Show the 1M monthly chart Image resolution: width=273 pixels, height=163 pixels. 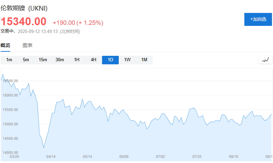pos(144,60)
